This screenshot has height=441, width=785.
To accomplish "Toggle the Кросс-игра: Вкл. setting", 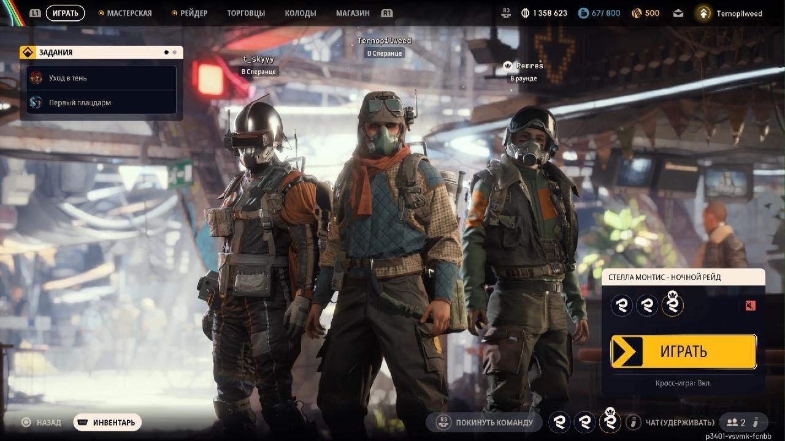I will 684,383.
